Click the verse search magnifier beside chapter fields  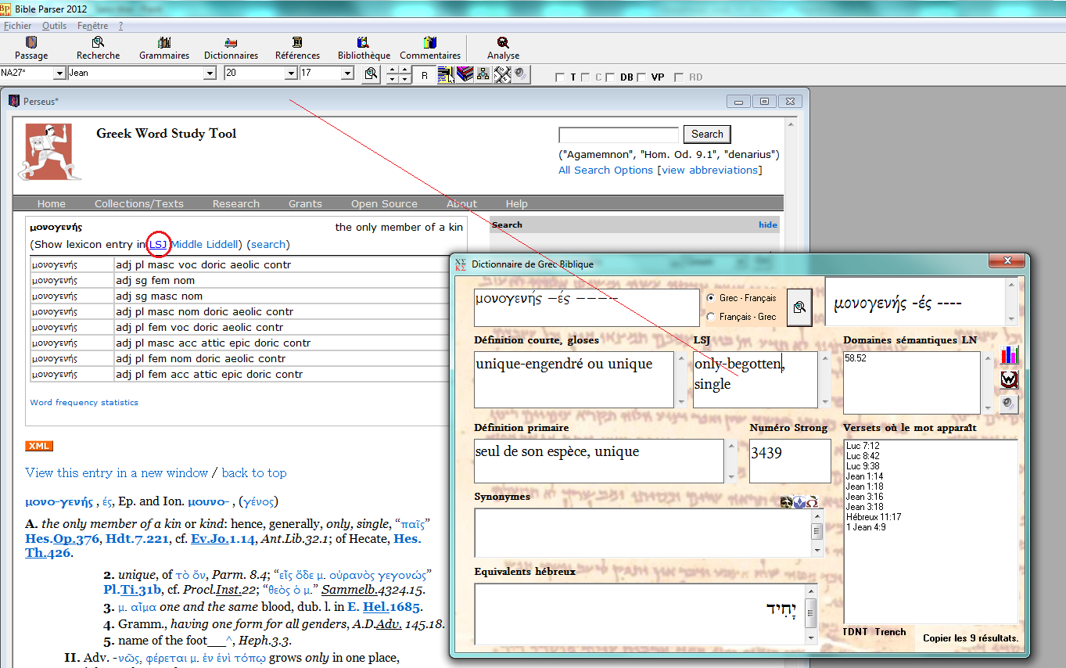(371, 74)
